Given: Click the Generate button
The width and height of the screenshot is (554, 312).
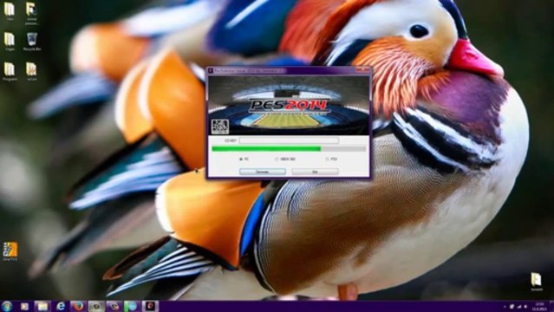Looking at the screenshot, I should 263,172.
